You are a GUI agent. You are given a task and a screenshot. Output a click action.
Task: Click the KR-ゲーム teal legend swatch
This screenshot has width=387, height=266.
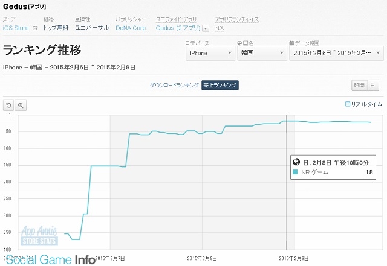coord(295,172)
